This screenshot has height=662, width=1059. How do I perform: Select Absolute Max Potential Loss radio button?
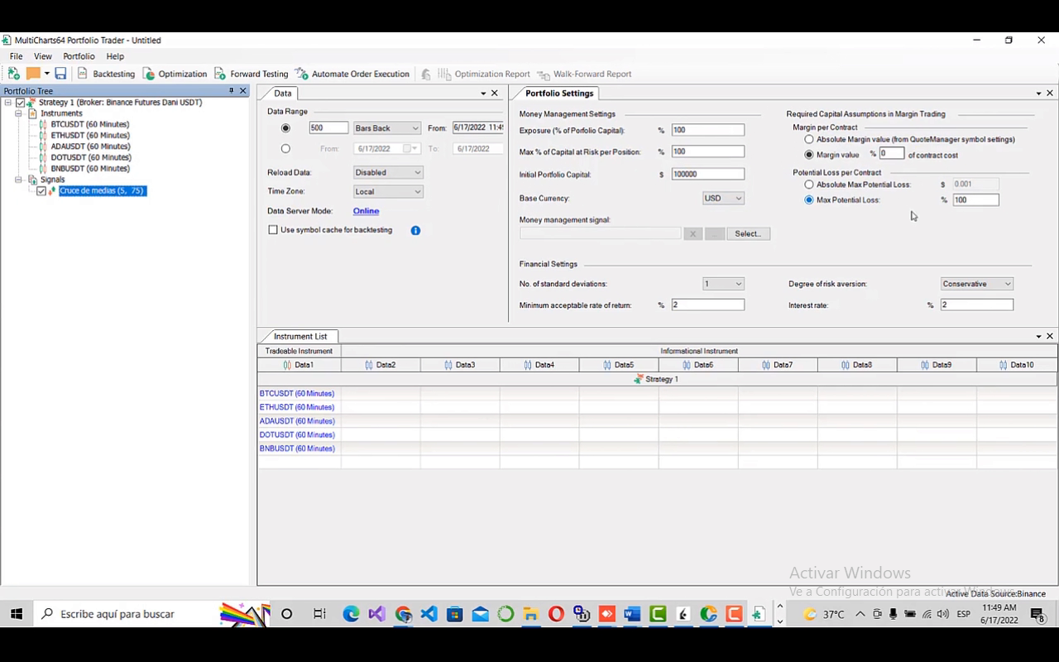(809, 185)
